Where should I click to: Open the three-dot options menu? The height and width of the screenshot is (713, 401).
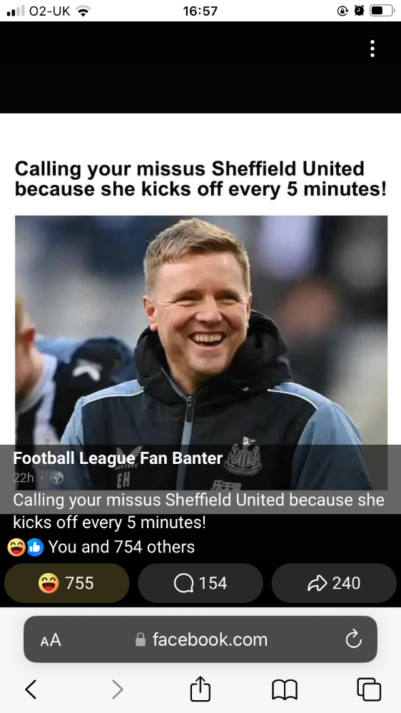click(x=372, y=49)
